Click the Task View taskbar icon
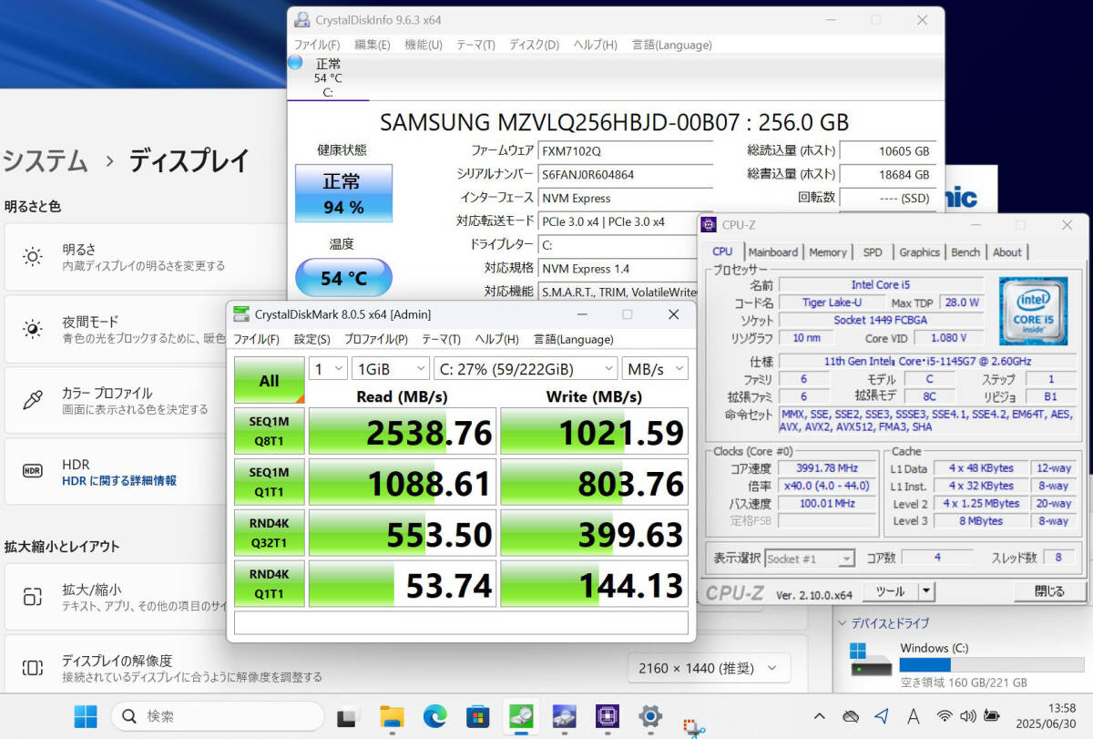The image size is (1093, 739). click(x=348, y=716)
